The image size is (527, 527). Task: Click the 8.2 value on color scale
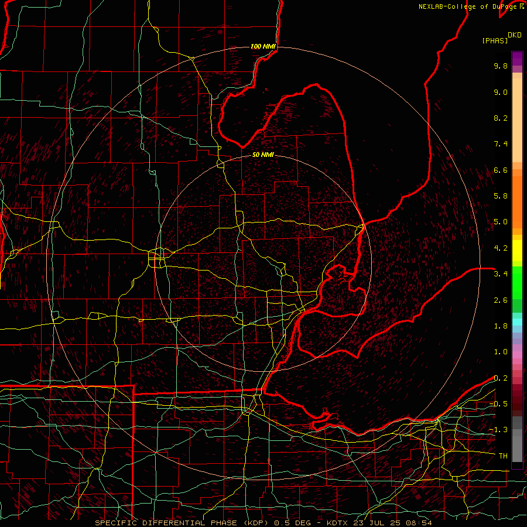(x=501, y=118)
